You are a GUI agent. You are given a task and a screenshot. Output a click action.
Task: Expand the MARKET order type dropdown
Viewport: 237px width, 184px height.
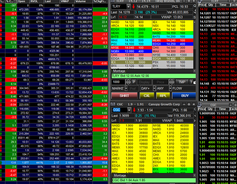tap(126, 89)
